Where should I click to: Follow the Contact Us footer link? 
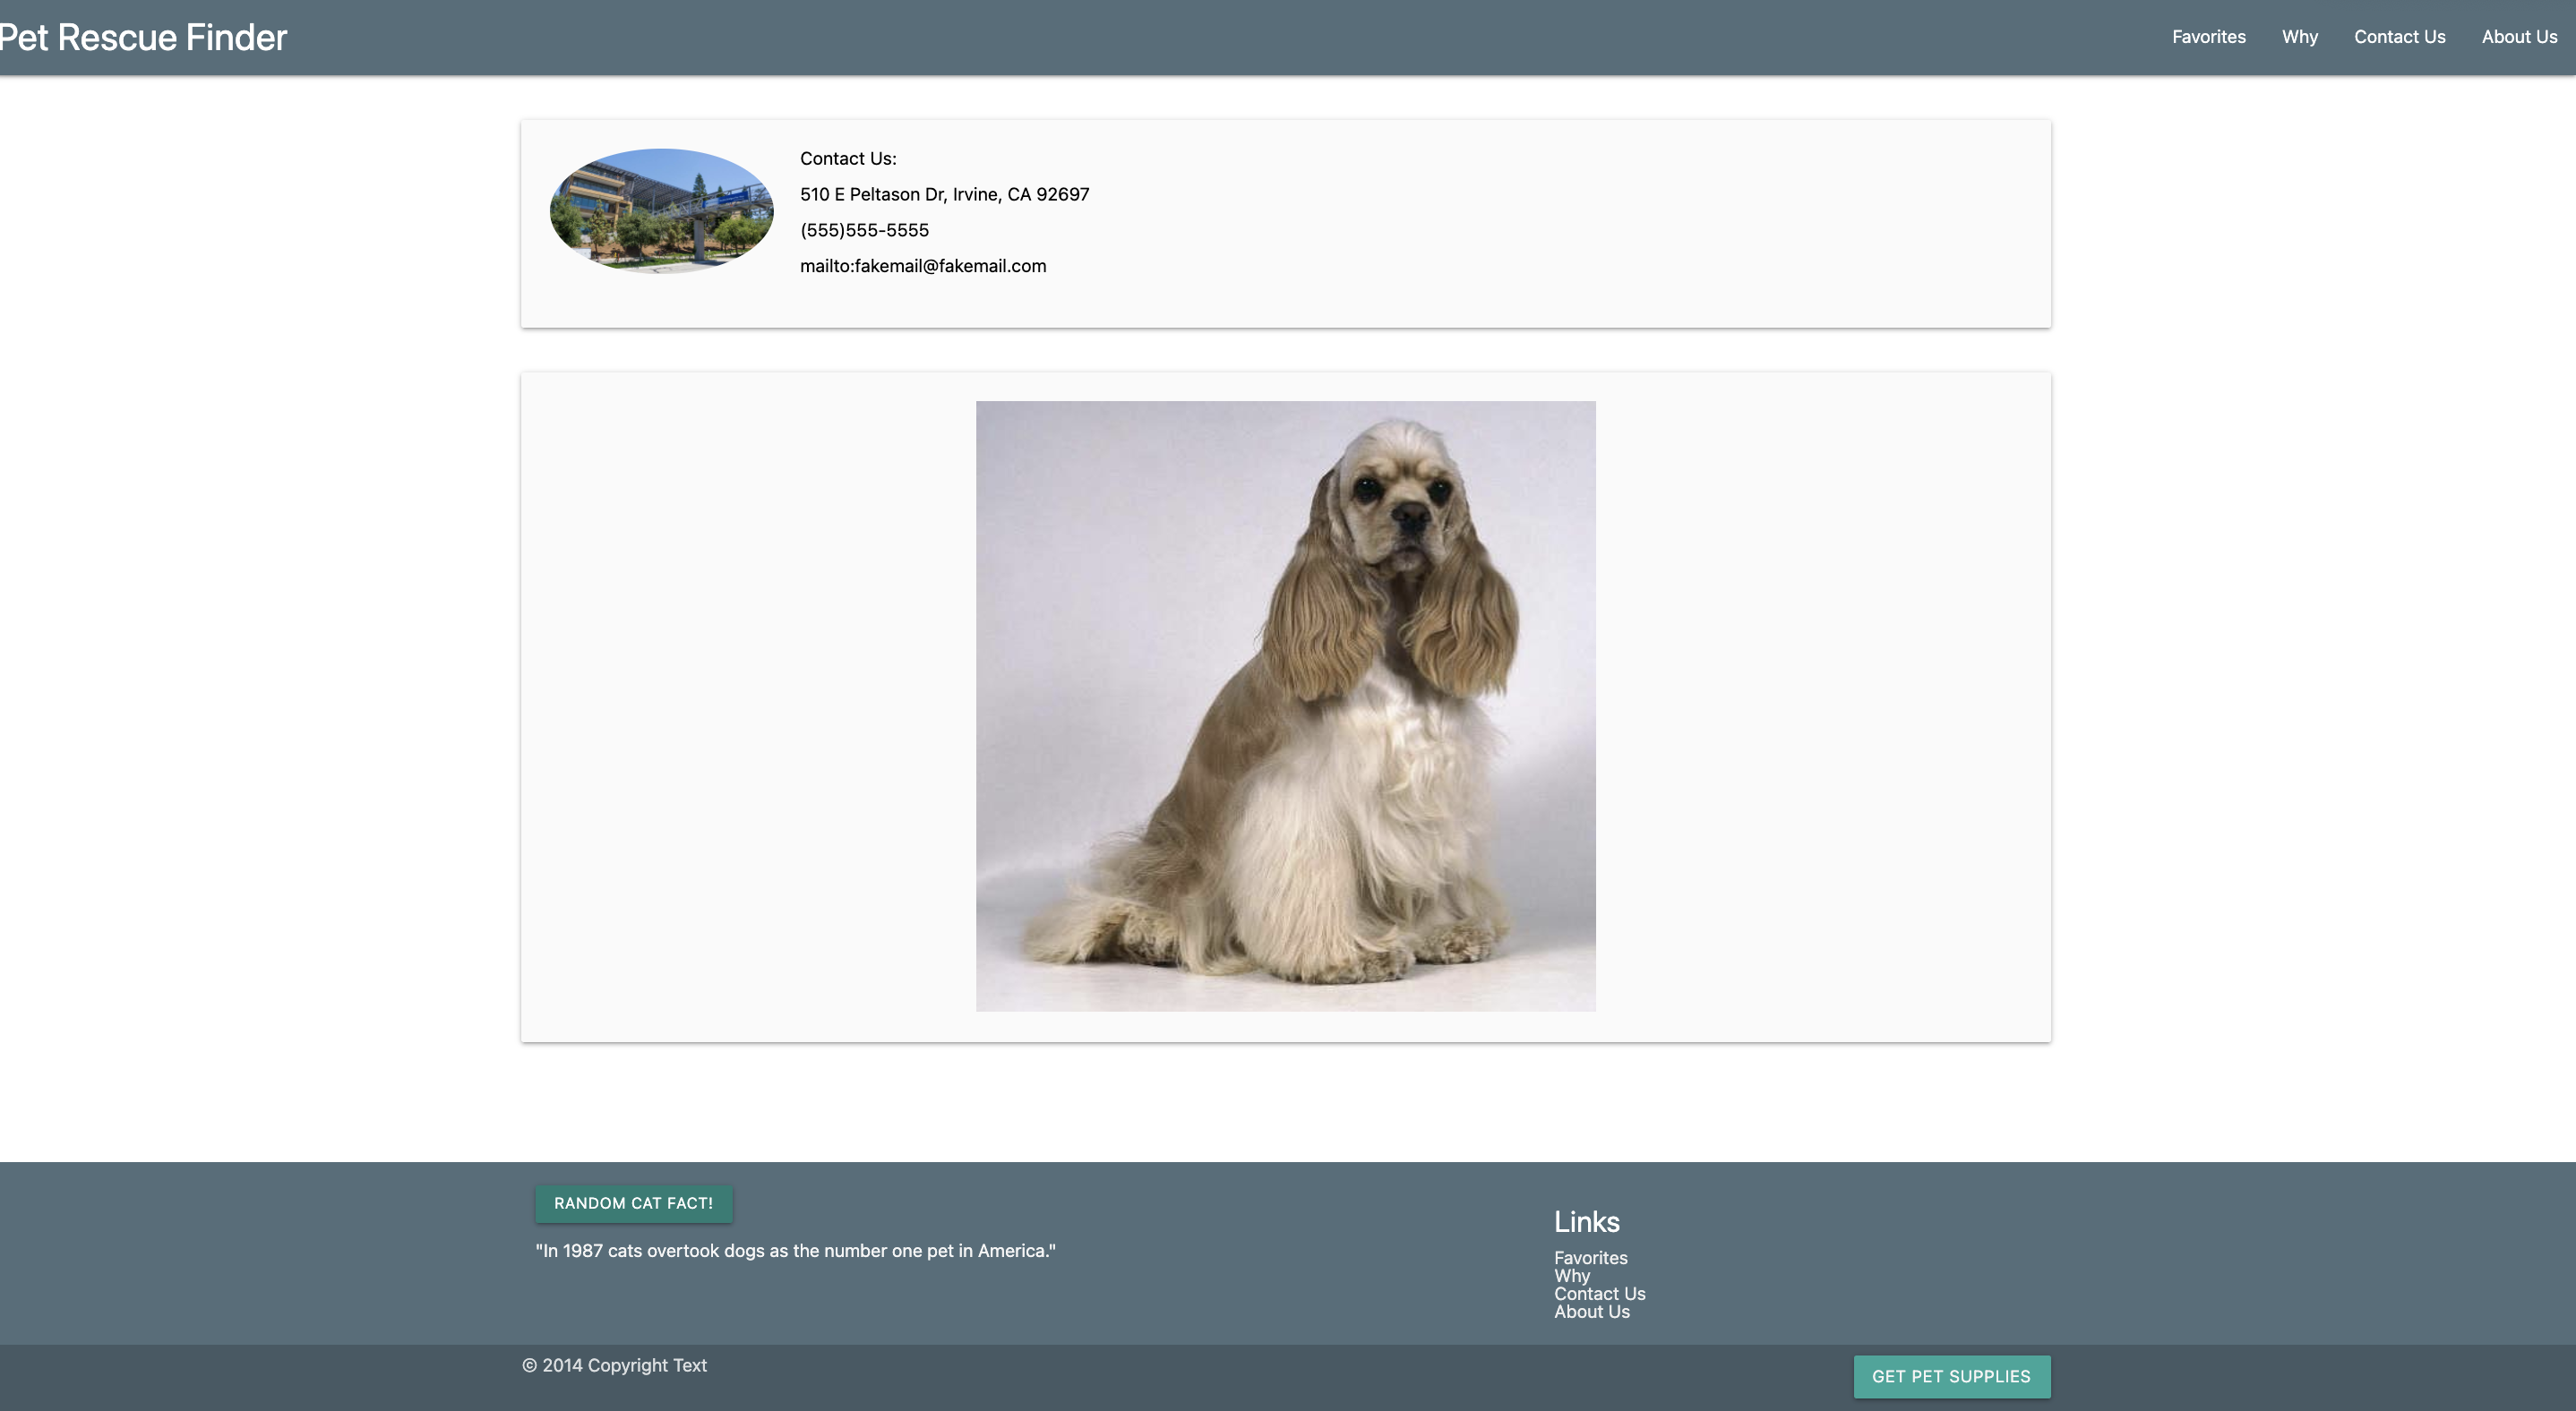point(1599,1293)
